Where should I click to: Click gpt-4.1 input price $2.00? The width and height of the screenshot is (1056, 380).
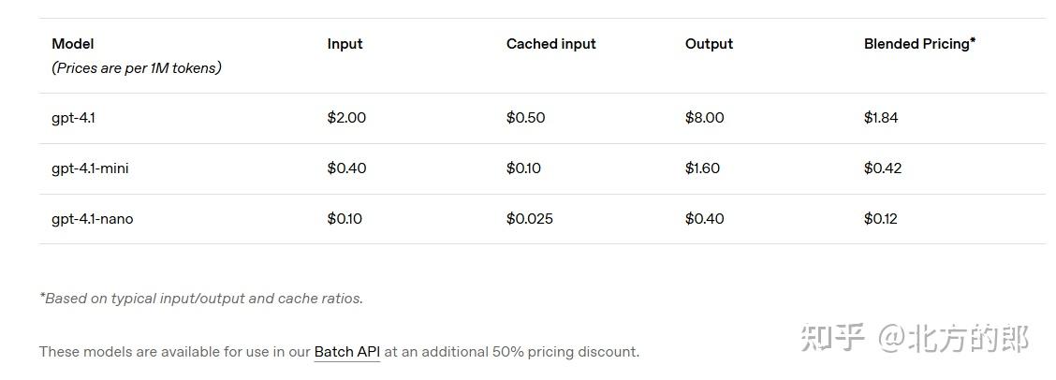click(346, 118)
